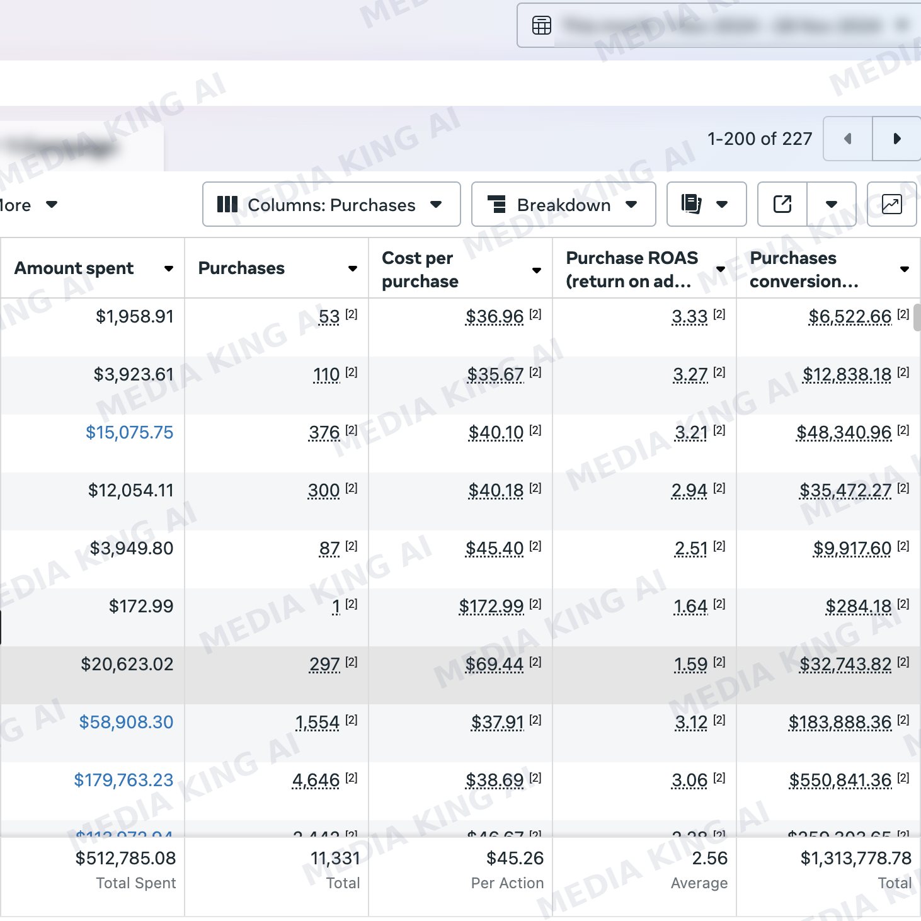Screen dimensions: 921x921
Task: Expand the export options arrow
Action: (x=832, y=204)
